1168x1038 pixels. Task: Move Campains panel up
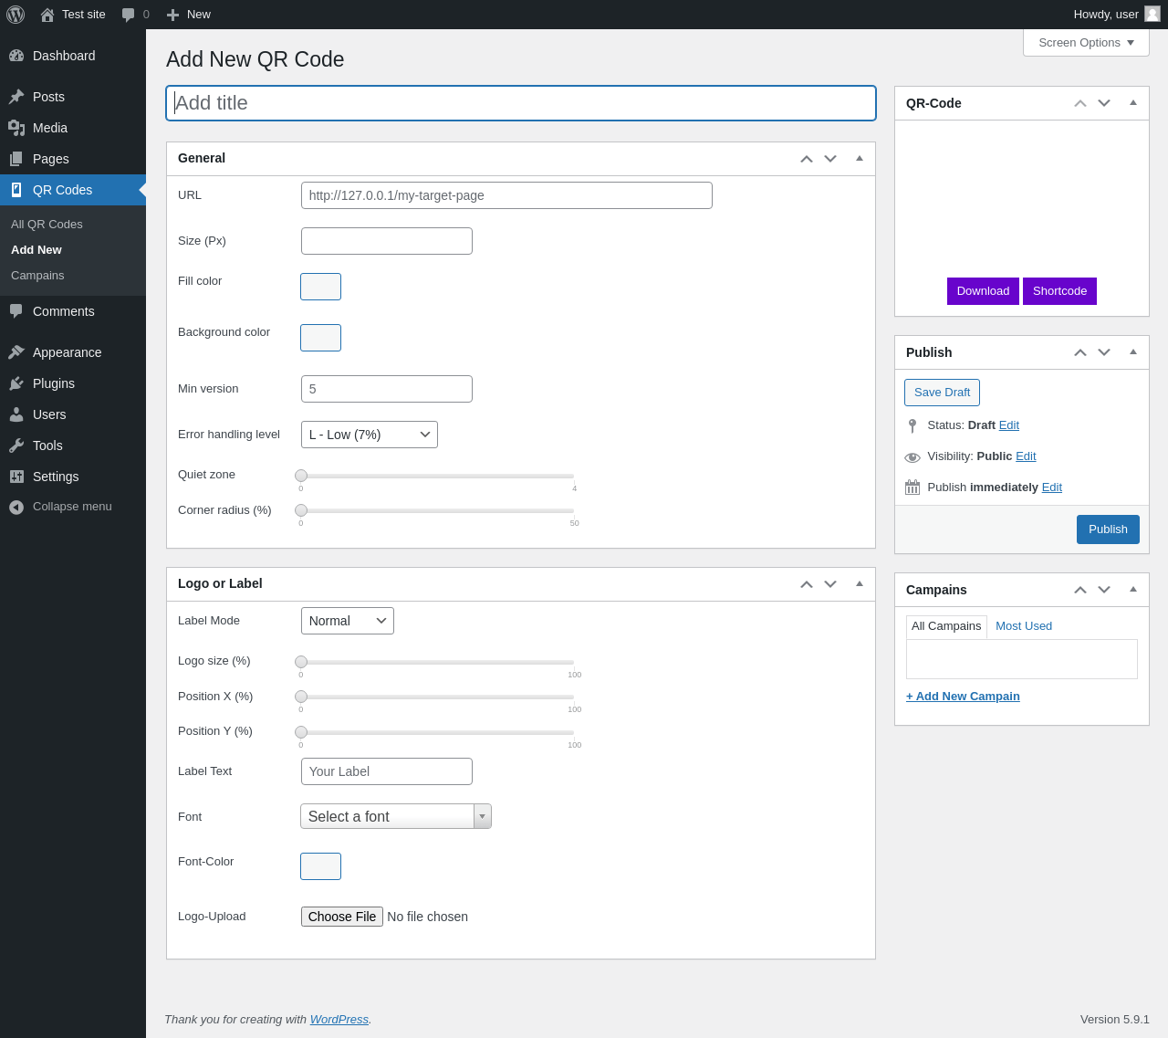point(1080,590)
